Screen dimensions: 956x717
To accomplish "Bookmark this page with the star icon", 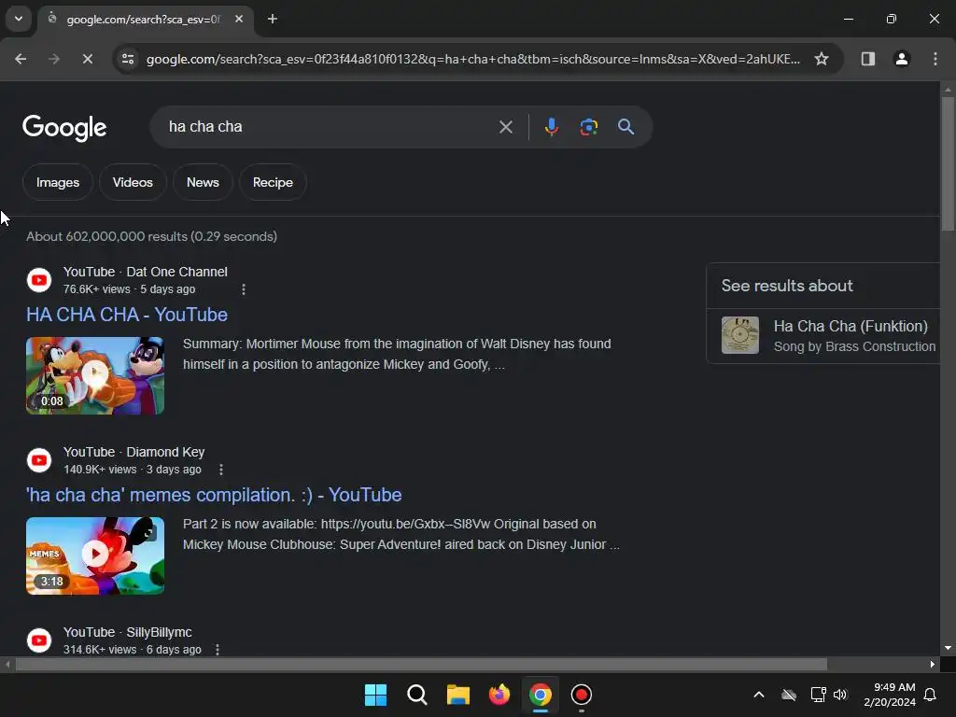I will pos(822,59).
